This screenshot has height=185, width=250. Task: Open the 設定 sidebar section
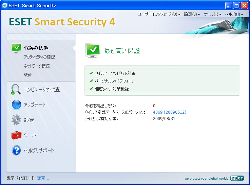29,120
